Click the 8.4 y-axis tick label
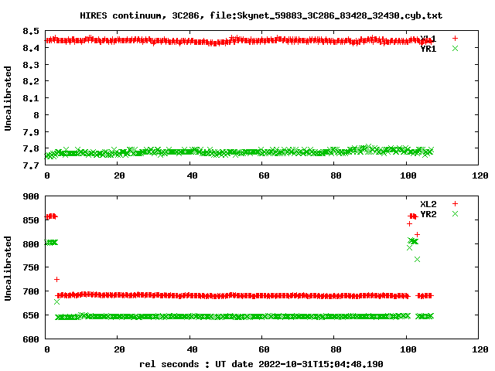Viewport: 495px width, 371px height. pyautogui.click(x=31, y=48)
